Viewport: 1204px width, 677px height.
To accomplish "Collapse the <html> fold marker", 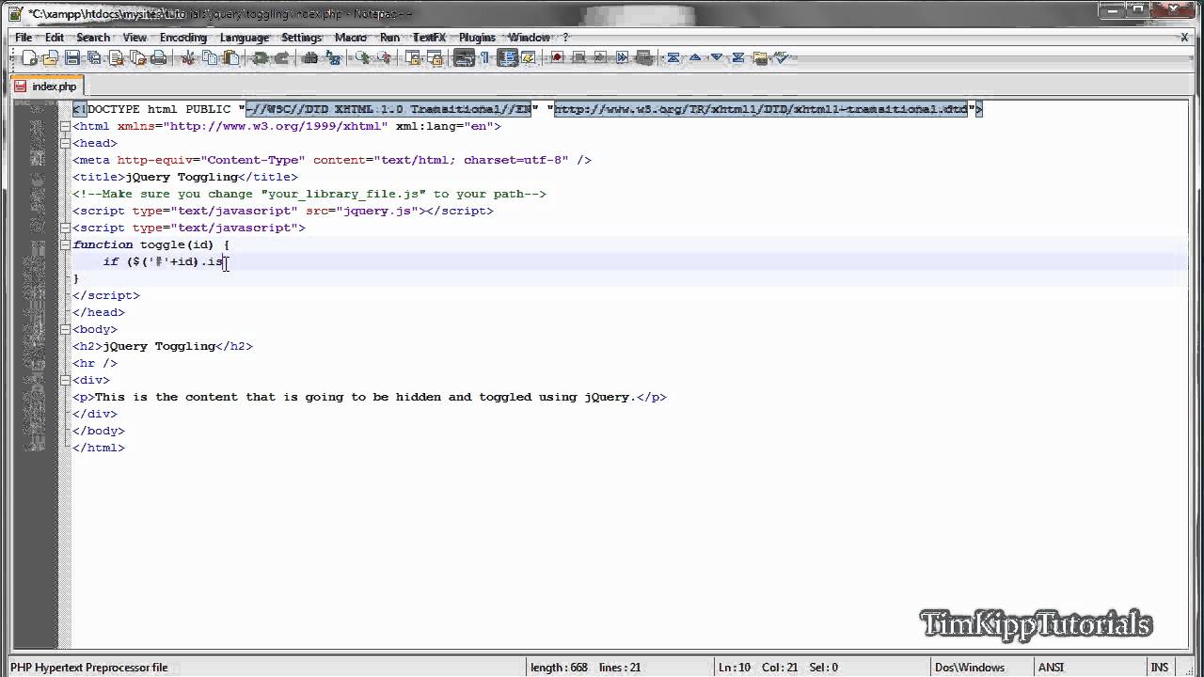I will tap(65, 126).
